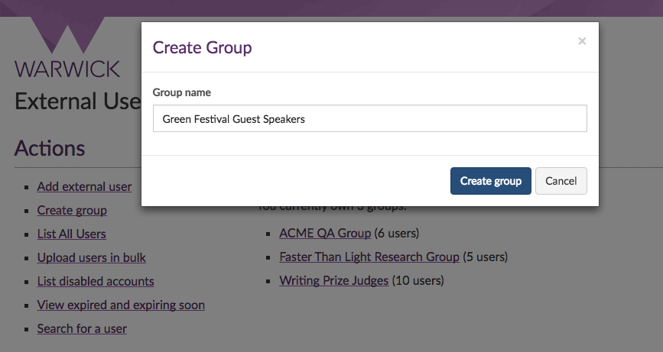663x352 pixels.
Task: Open List disabled accounts link
Action: pyautogui.click(x=96, y=281)
